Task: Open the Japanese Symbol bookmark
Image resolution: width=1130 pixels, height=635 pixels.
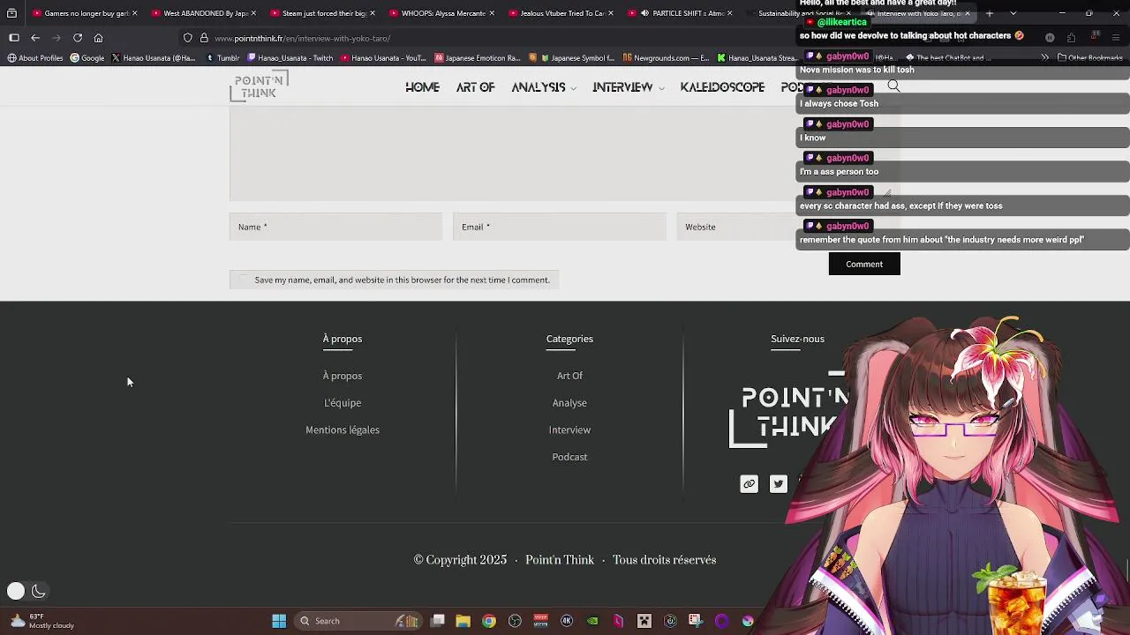Action: coord(571,58)
